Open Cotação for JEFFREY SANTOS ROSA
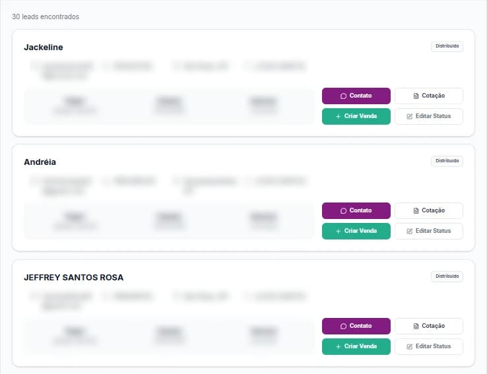Image resolution: width=487 pixels, height=374 pixels. click(429, 326)
